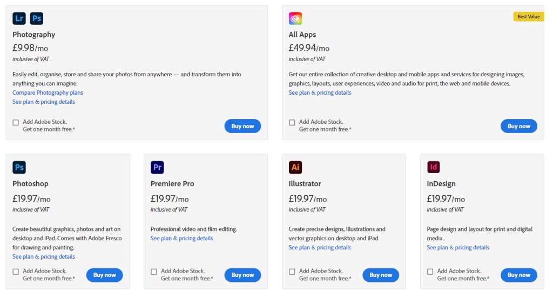Click the Photoshop single app icon
This screenshot has width=553, height=297.
(19, 167)
